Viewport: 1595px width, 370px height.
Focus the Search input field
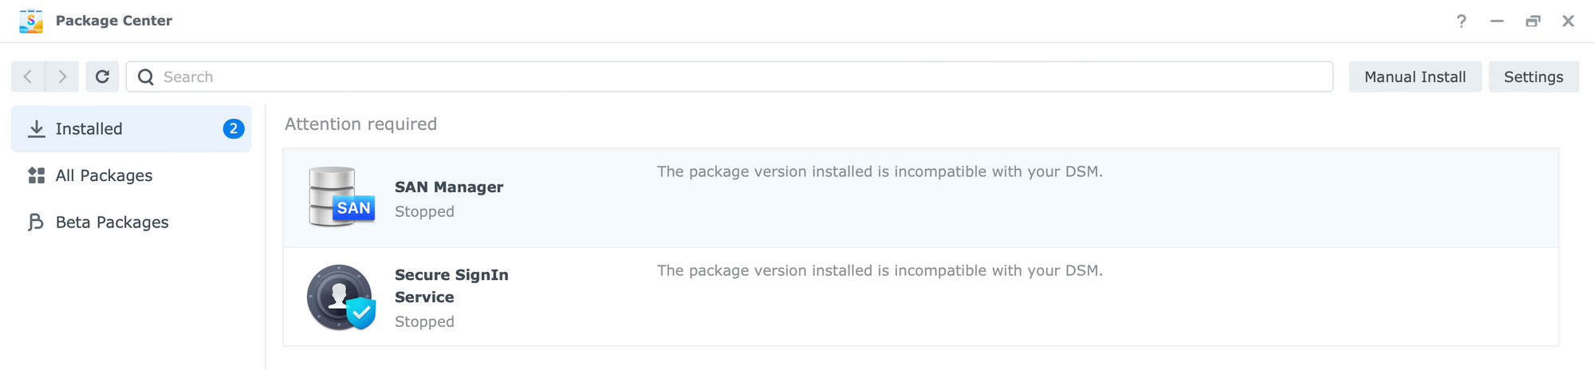(x=729, y=77)
